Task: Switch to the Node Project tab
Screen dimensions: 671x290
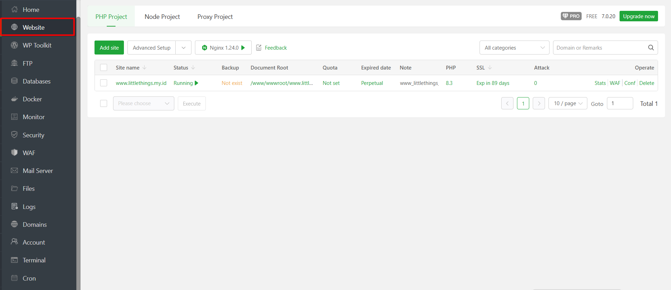Action: point(162,17)
